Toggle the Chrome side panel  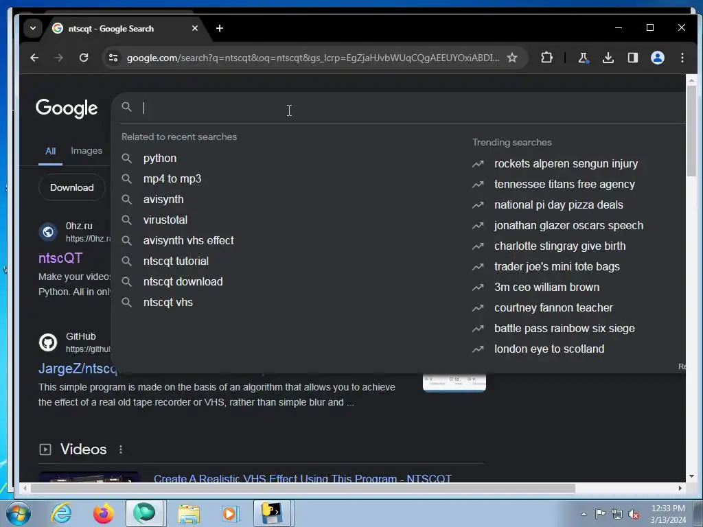click(632, 58)
